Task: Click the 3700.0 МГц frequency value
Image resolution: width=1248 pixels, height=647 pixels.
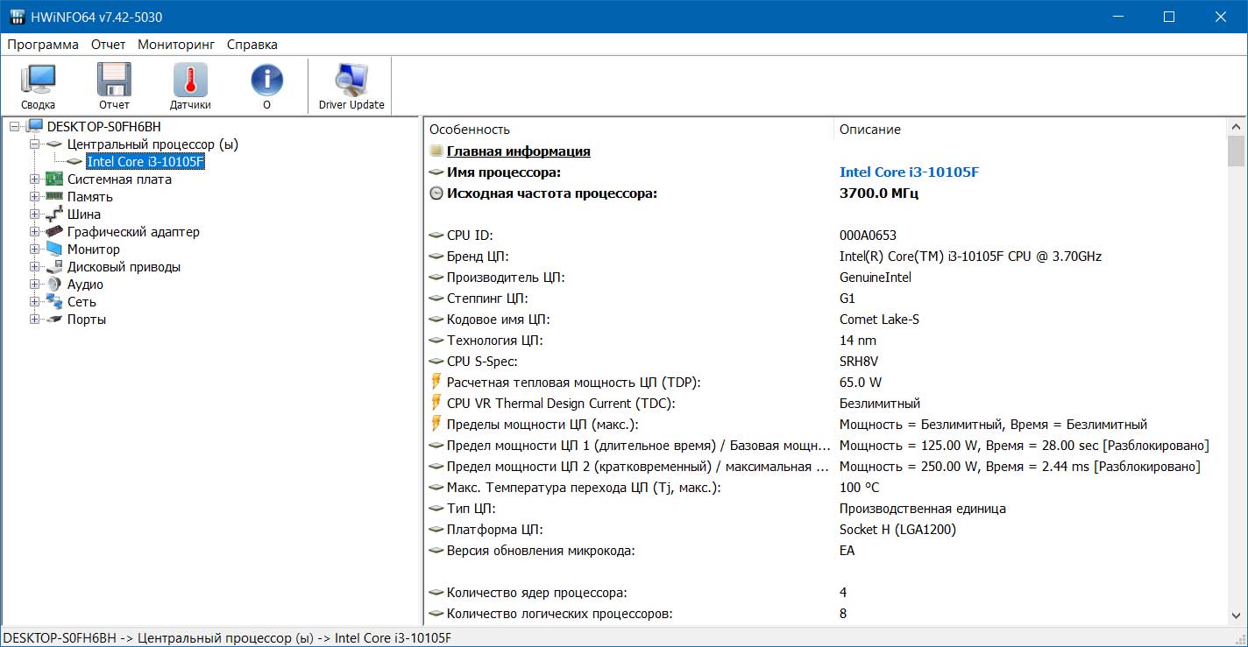Action: 879,193
